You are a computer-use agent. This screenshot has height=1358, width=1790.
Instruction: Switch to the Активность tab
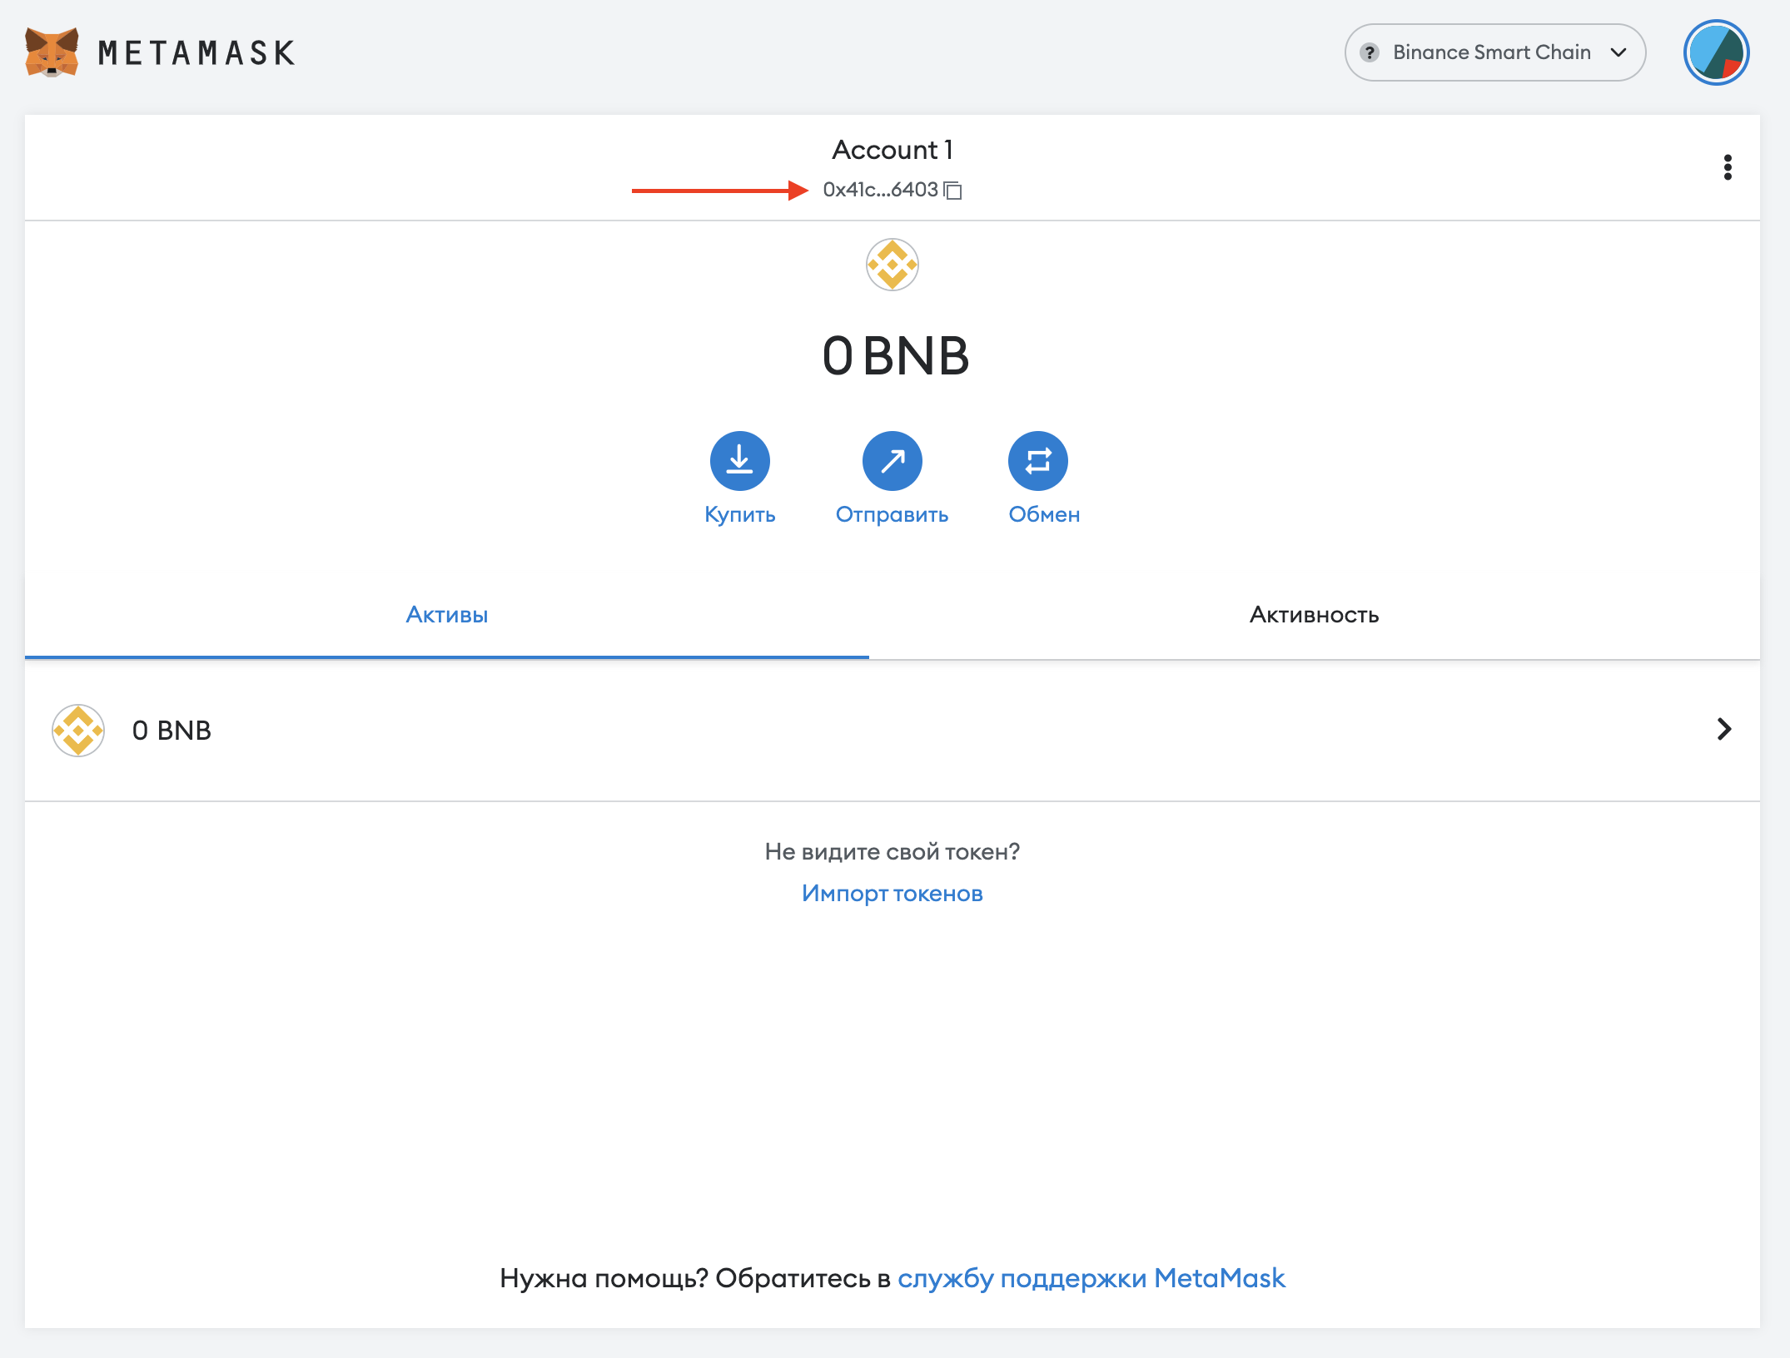pos(1314,615)
